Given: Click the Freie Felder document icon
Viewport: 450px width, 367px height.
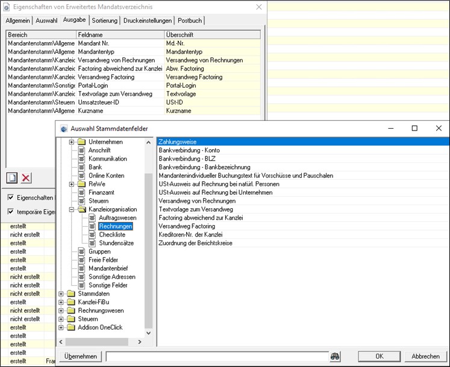Looking at the screenshot, I should click(81, 260).
